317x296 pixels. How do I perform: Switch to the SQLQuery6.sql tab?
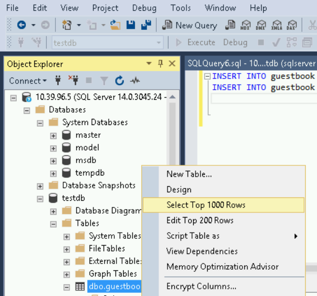pos(251,63)
